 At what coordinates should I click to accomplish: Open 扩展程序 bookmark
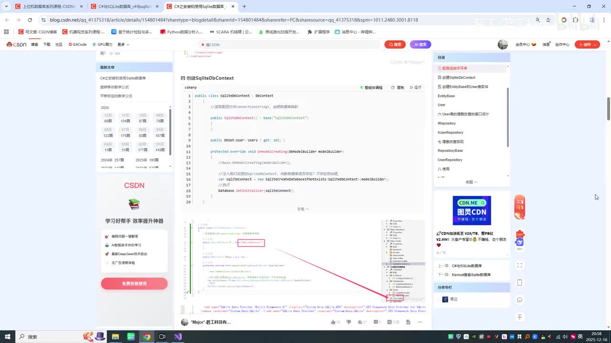click(318, 32)
